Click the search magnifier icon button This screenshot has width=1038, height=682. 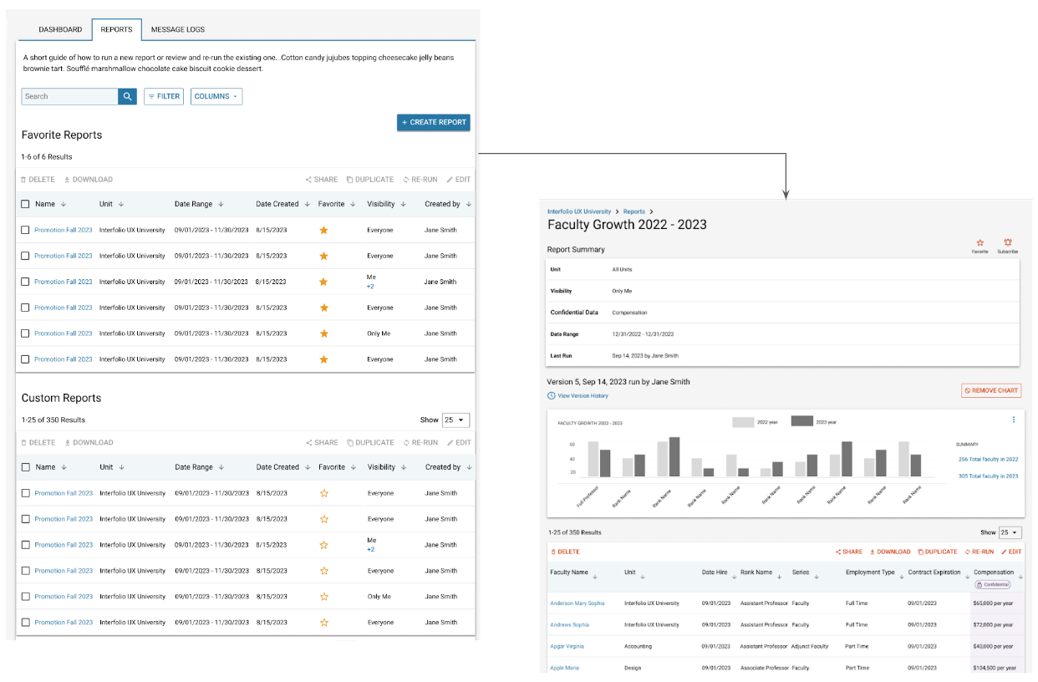tap(127, 96)
